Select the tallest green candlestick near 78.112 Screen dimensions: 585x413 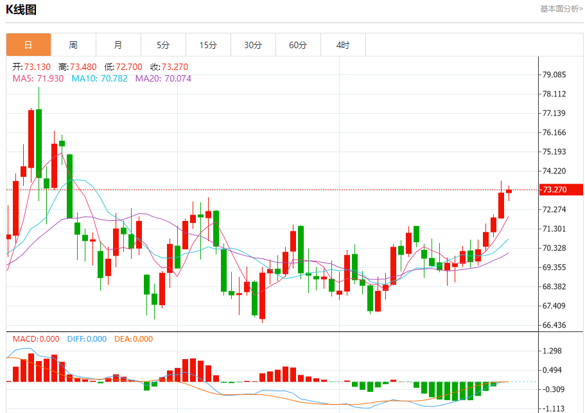pos(39,143)
